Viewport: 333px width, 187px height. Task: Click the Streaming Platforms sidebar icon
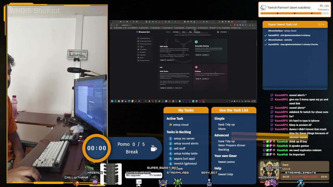tap(138, 38)
